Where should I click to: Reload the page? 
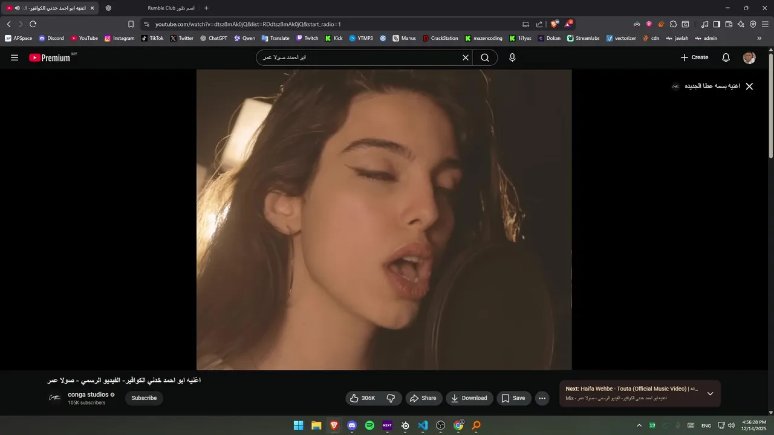33,24
